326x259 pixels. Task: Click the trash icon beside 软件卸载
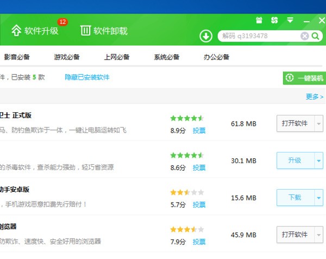pyautogui.click(x=85, y=30)
